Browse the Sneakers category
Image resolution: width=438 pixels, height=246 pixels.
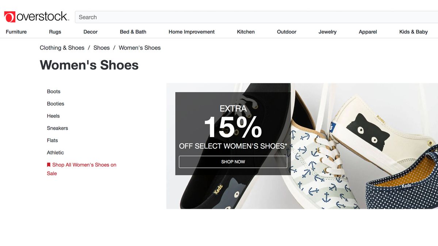[x=57, y=128]
